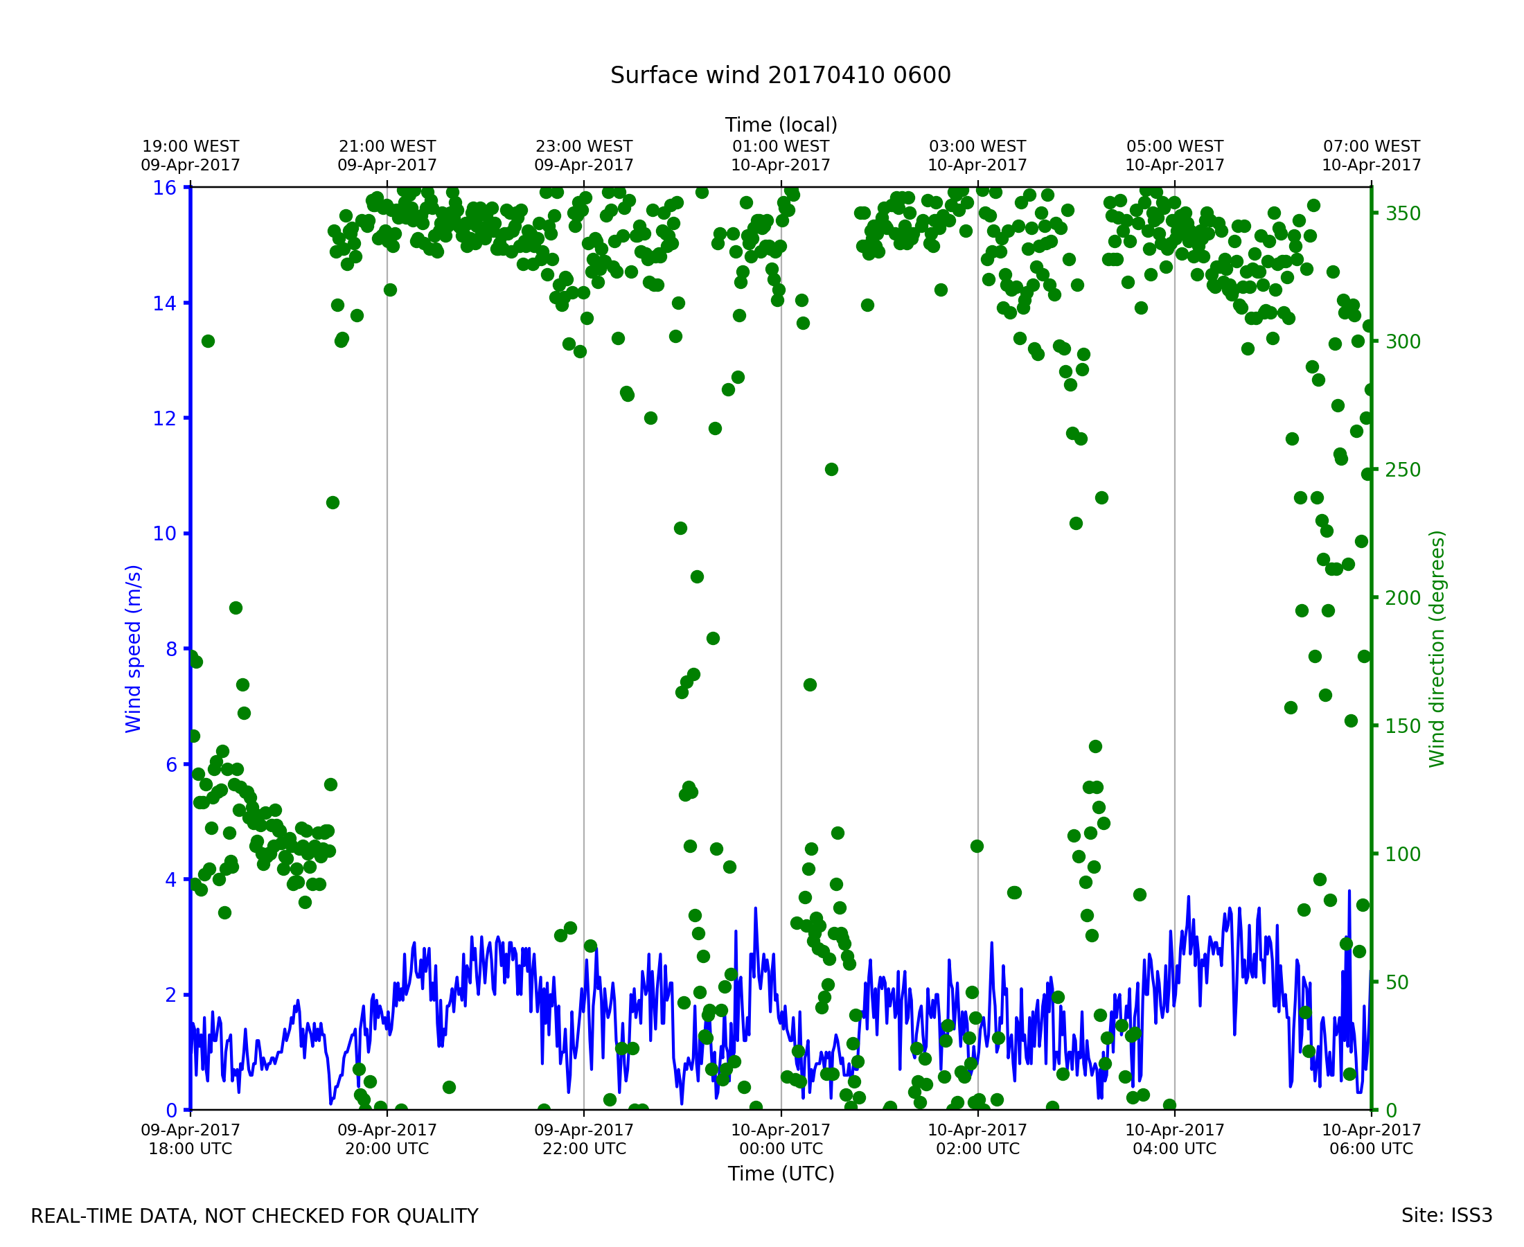Screen dimensions: 1524x1247
Task: Click the green 200 wind direction tick
Action: [1403, 598]
